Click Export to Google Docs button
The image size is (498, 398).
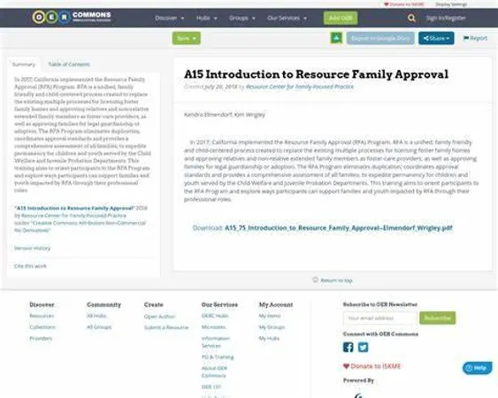coord(380,38)
